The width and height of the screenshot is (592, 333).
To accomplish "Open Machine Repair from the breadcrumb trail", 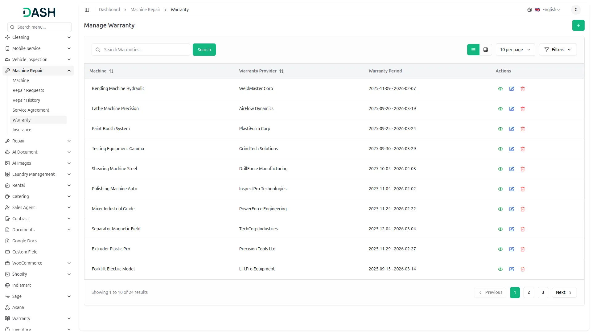I will coord(145,10).
